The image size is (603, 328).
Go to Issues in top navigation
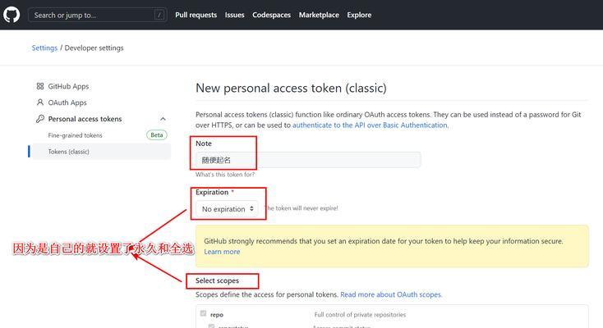pyautogui.click(x=235, y=15)
